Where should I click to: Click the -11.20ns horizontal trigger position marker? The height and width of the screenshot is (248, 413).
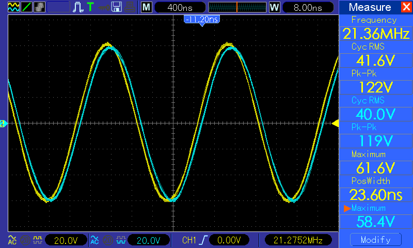point(201,21)
